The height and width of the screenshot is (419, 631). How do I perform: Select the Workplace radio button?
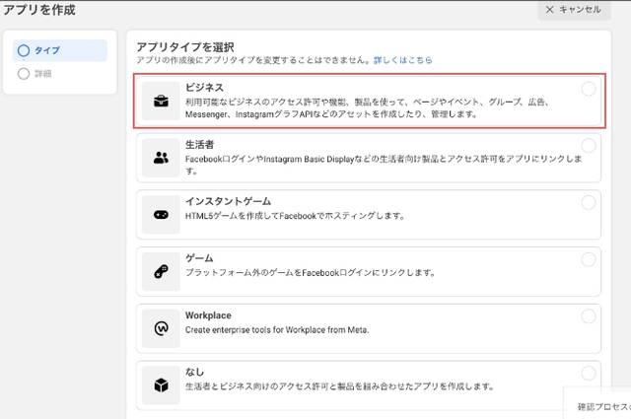pyautogui.click(x=589, y=315)
